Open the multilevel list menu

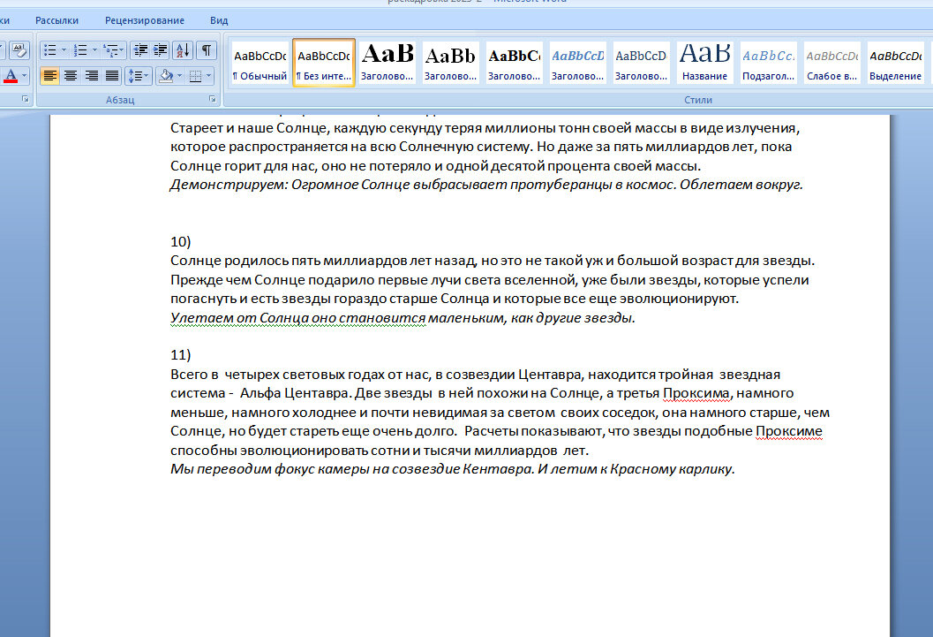click(x=113, y=50)
